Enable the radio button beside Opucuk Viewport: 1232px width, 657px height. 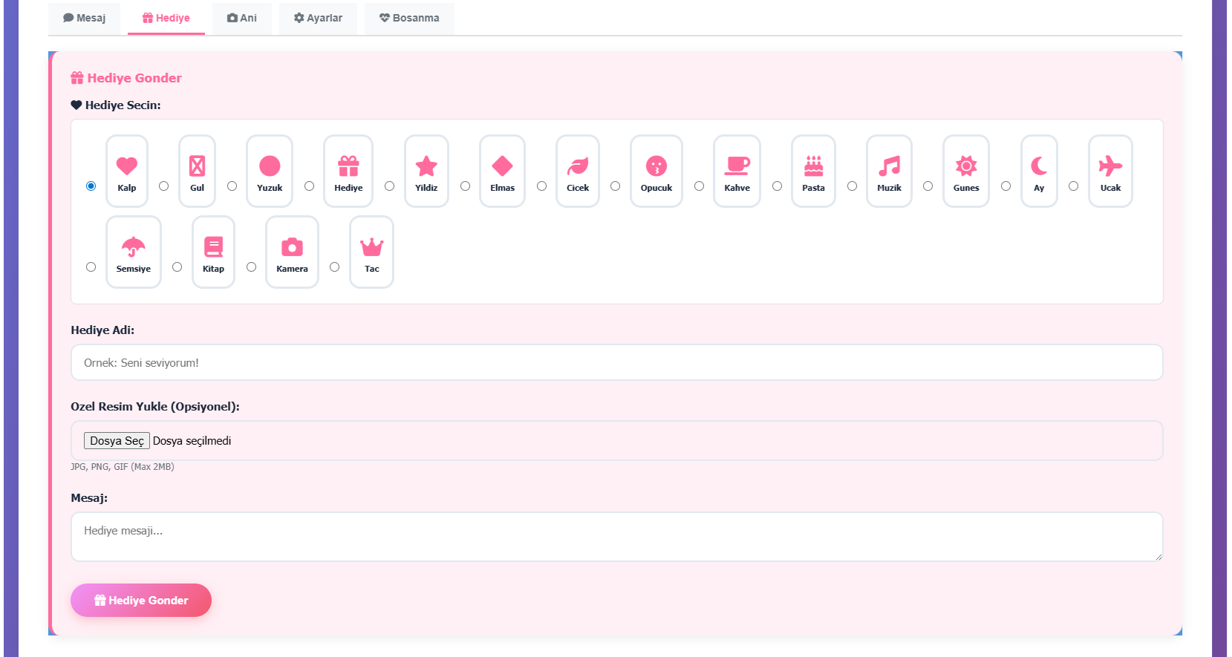[615, 186]
